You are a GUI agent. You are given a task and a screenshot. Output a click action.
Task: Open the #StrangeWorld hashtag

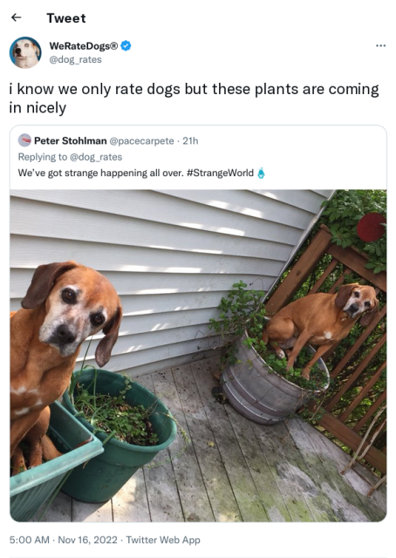[220, 173]
